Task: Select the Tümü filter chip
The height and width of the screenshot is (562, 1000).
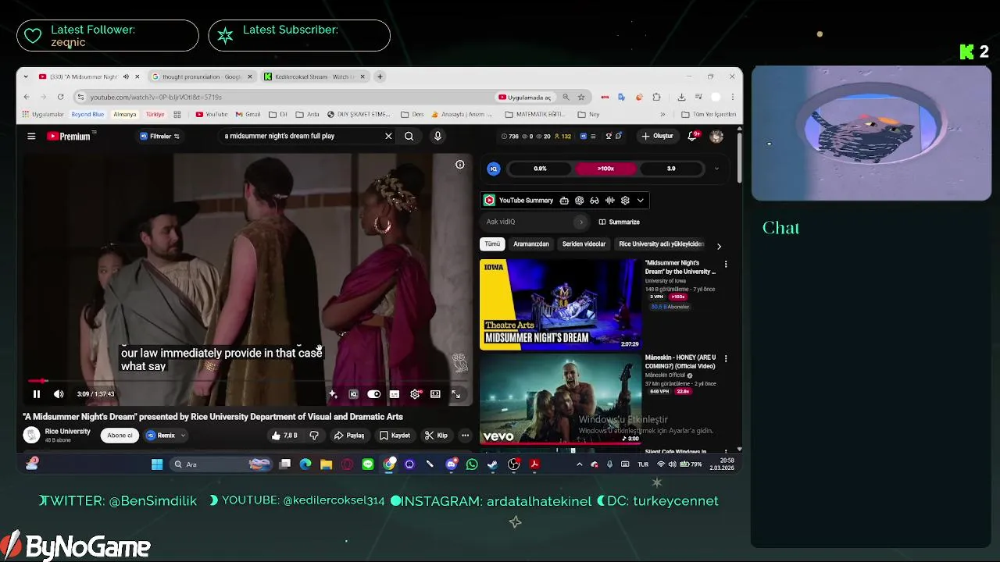Action: tap(492, 244)
